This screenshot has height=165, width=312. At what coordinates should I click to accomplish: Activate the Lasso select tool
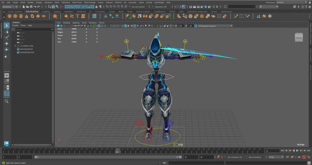click(x=7, y=31)
